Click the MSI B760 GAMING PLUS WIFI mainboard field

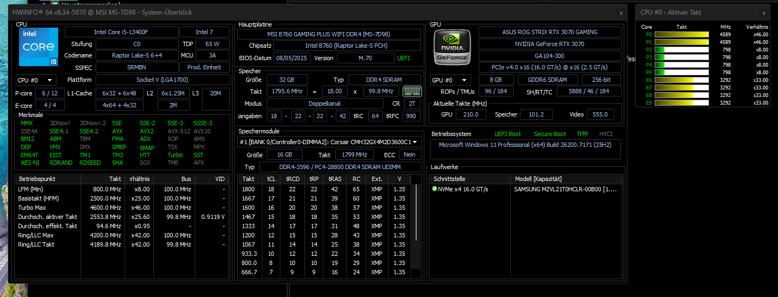point(329,34)
